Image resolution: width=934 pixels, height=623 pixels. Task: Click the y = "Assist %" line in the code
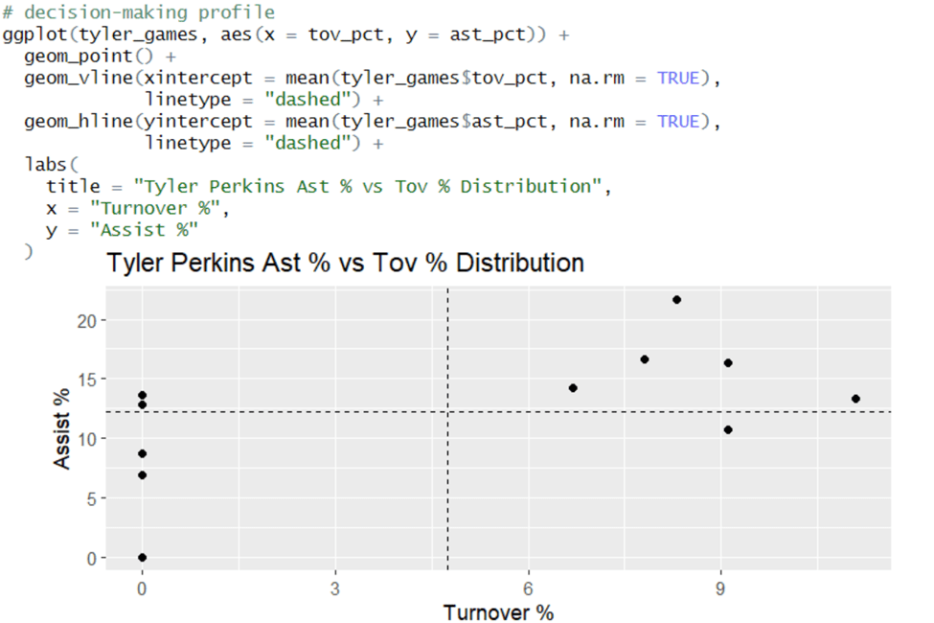122,230
